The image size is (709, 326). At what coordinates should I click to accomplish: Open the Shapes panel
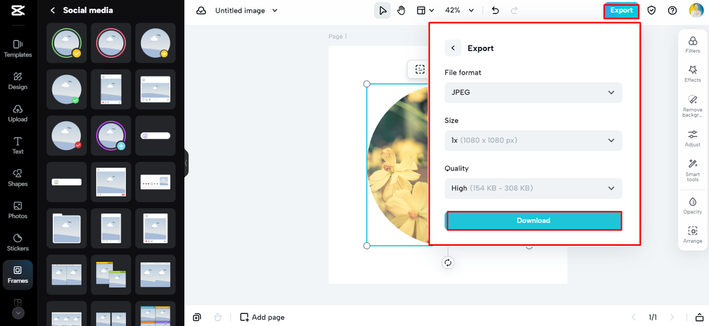pos(18,178)
